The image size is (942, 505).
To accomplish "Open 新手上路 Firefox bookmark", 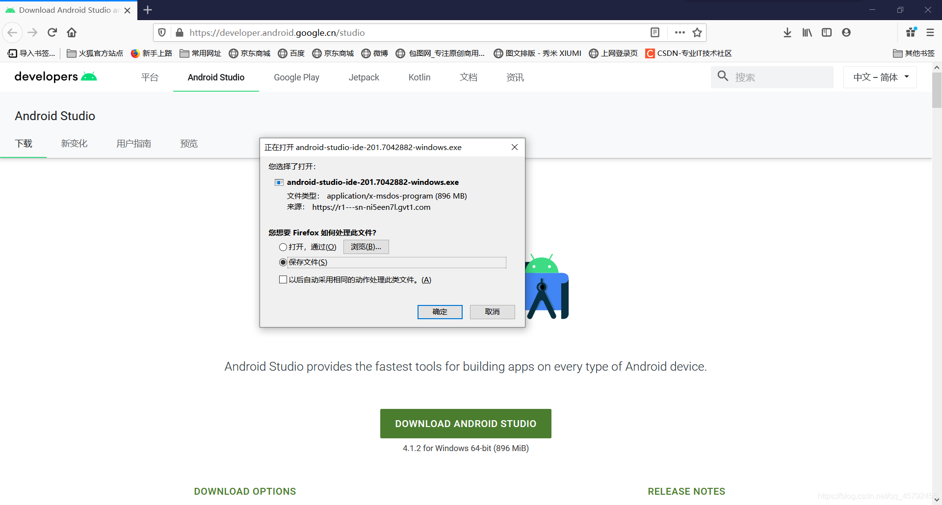I will coord(152,53).
